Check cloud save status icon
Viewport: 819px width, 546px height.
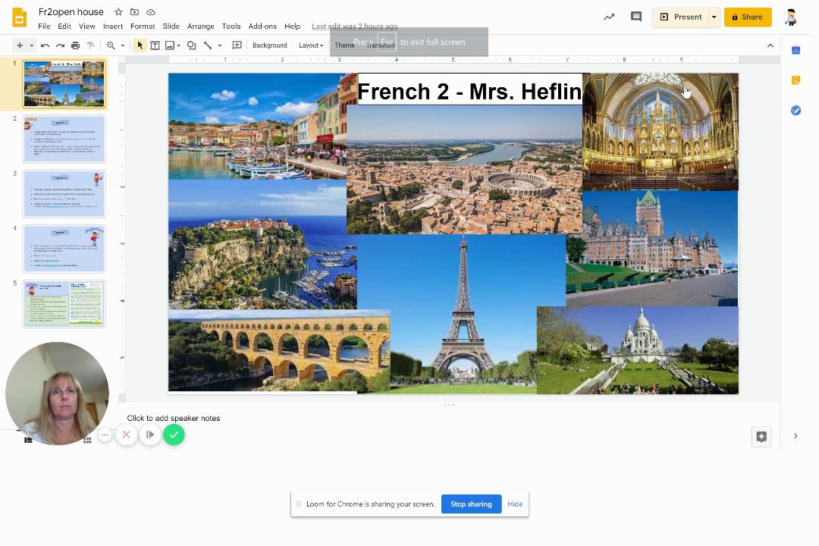[150, 12]
